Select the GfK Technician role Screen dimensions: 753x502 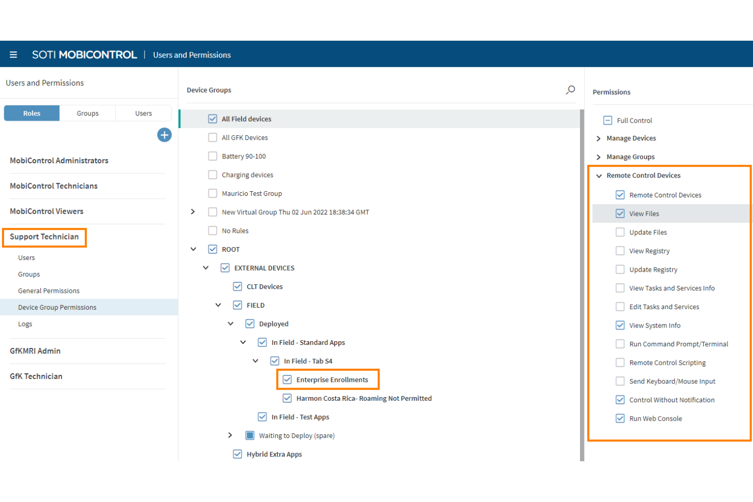[36, 376]
